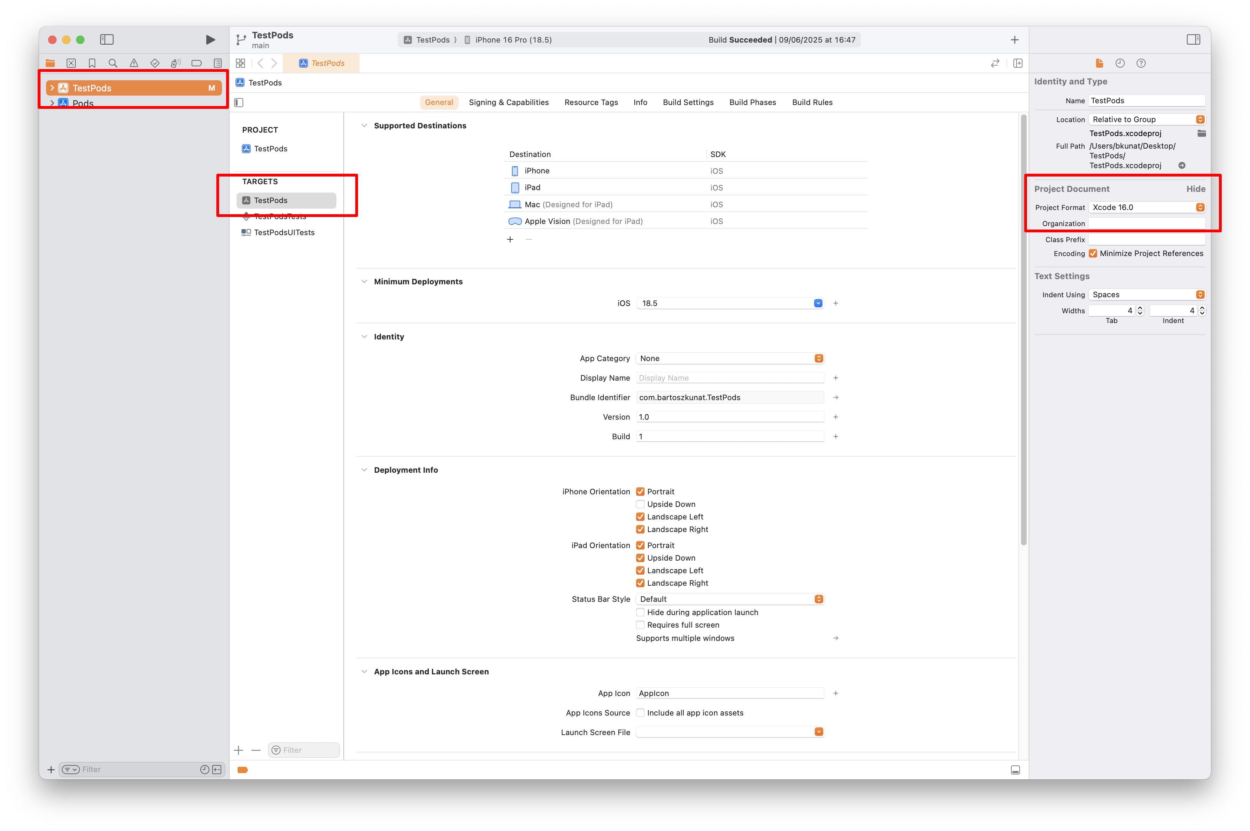
Task: Go back in editor history
Action: tap(260, 63)
